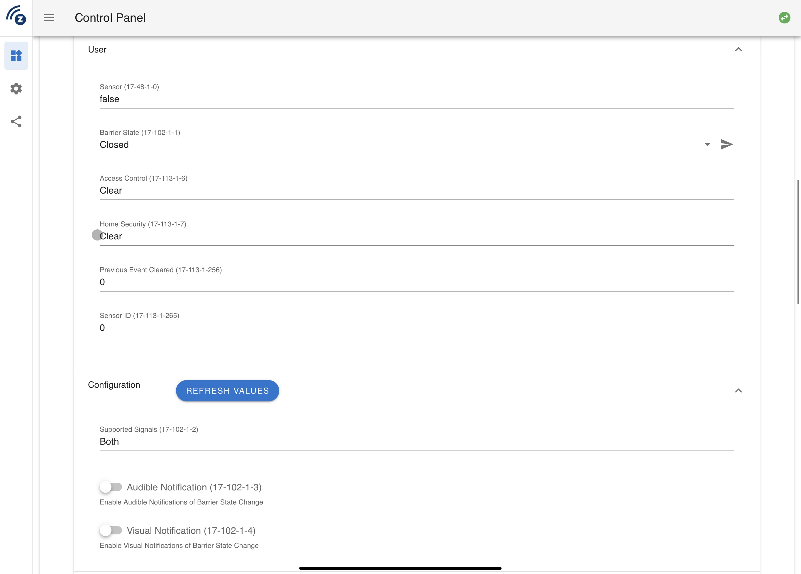Click the Refresh Values button
Screen dimensions: 801x574
click(227, 391)
